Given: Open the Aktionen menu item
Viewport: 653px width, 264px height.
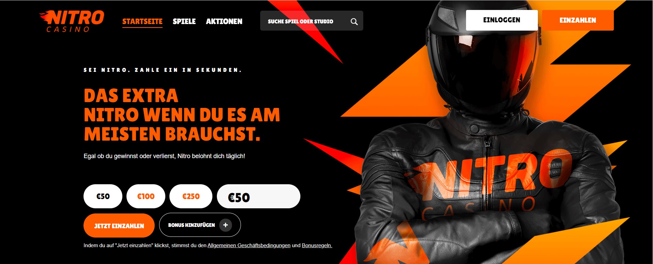Looking at the screenshot, I should 224,21.
